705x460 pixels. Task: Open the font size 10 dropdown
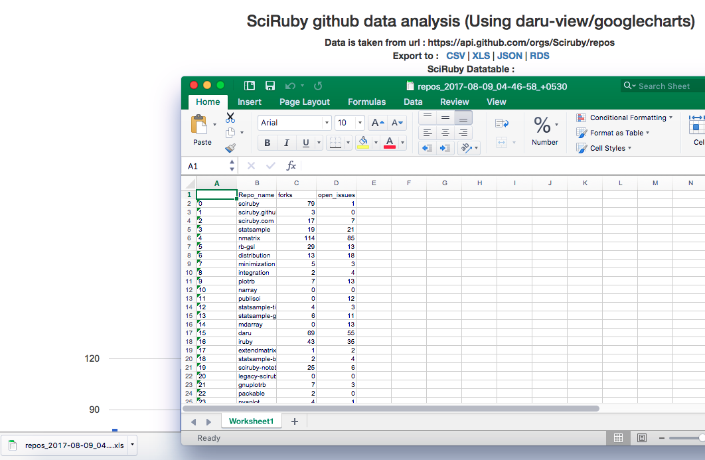coord(360,122)
